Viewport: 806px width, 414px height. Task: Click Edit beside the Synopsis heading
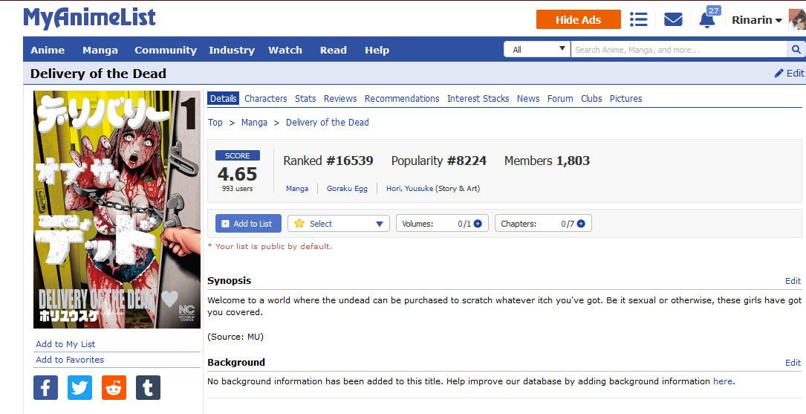[x=793, y=281]
